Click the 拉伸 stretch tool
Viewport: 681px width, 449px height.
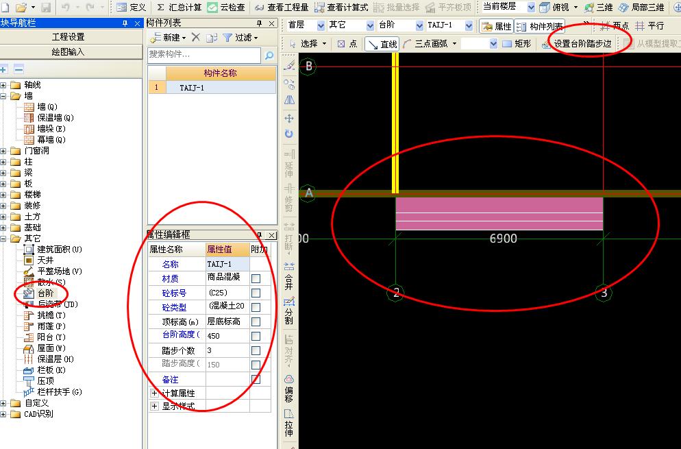tap(289, 423)
